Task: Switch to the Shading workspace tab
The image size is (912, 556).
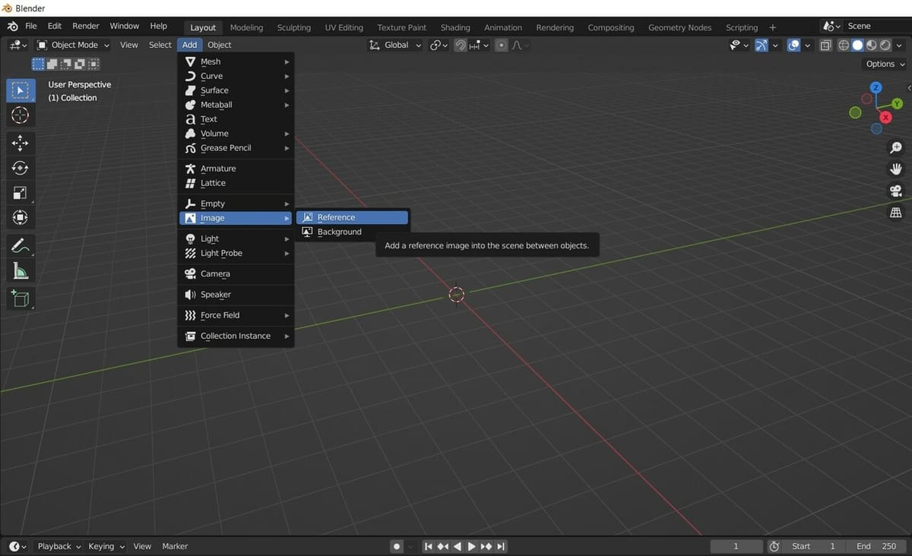Action: pos(455,27)
